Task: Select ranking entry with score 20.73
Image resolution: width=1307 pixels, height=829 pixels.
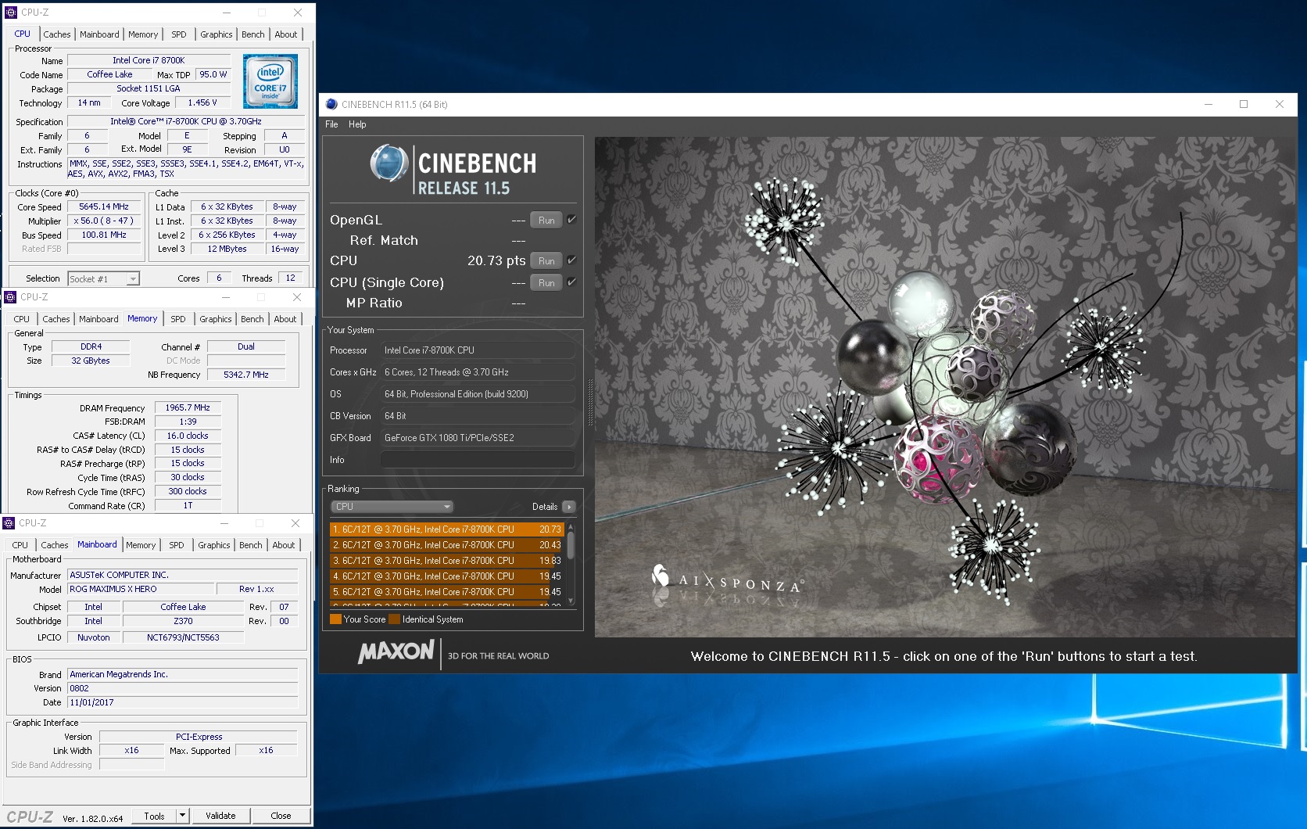Action: (447, 529)
